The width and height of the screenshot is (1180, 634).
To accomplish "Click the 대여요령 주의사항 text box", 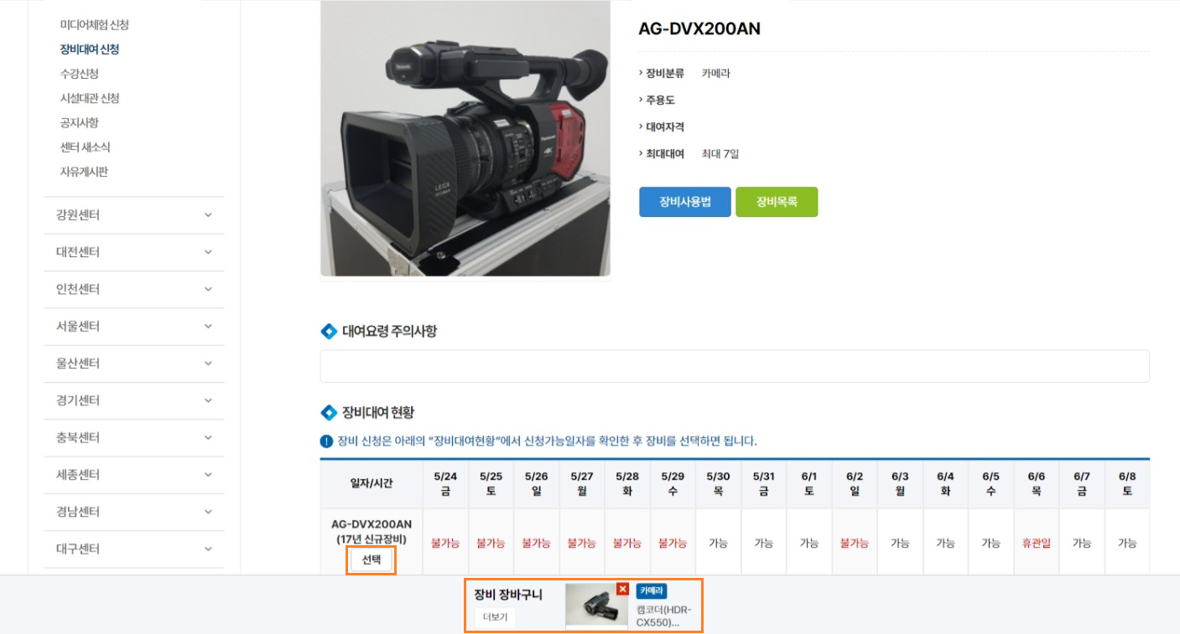I will pos(735,366).
